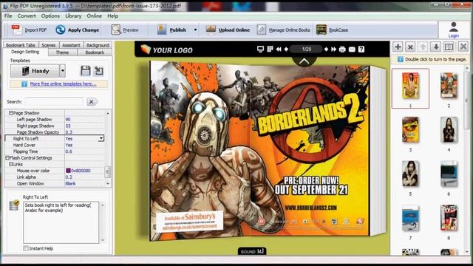This screenshot has width=473, height=266.
Task: Click the Handy template button
Action: click(x=35, y=71)
